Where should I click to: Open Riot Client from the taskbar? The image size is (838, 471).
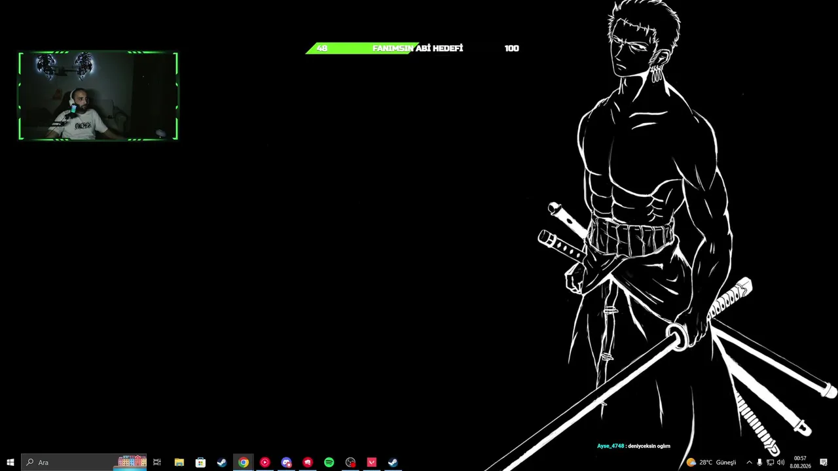pyautogui.click(x=308, y=462)
